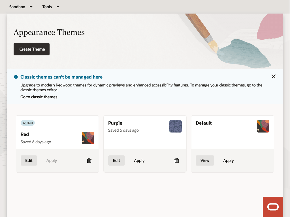Go to classic themes
This screenshot has height=217, width=290.
[x=39, y=97]
